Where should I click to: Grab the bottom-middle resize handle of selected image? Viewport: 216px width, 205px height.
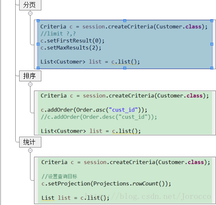tap(125, 68)
